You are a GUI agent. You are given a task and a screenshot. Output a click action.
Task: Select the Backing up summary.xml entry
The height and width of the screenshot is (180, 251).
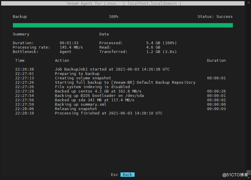[x=80, y=104]
